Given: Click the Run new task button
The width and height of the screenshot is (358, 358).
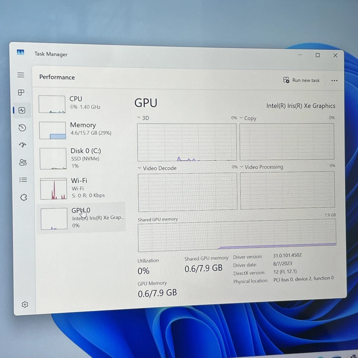Looking at the screenshot, I should pyautogui.click(x=301, y=80).
